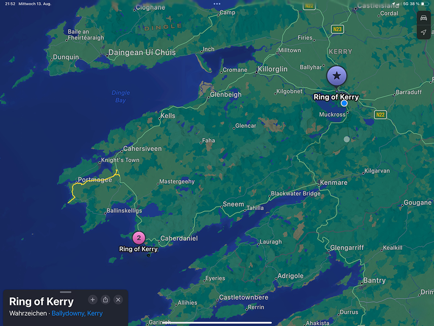The image size is (434, 326).
Task: Expand the place card grabber handle
Action: click(66, 292)
